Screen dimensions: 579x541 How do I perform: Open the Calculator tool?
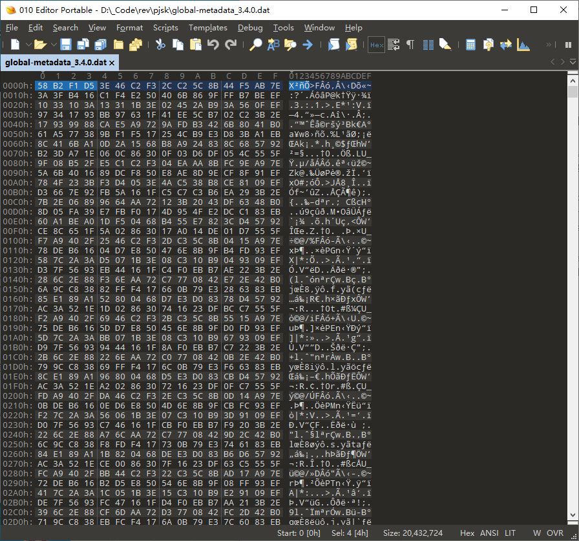(471, 45)
